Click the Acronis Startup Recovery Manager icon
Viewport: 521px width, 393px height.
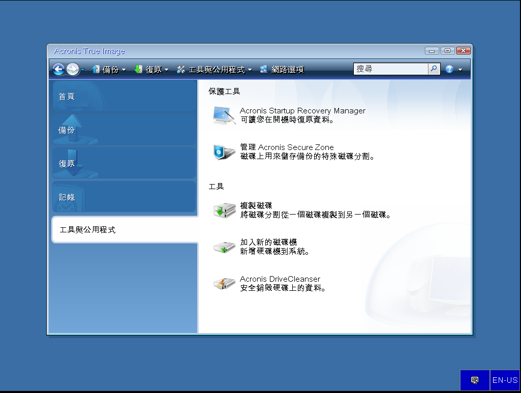click(224, 116)
